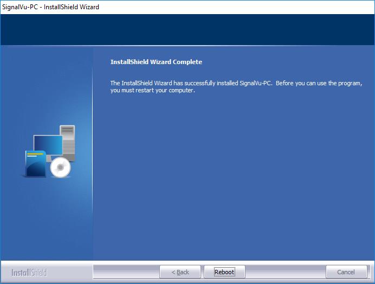Screen dimensions: 375x284
Task: Click the "InstallShield Wizard Complete" heading
Action: [156, 62]
